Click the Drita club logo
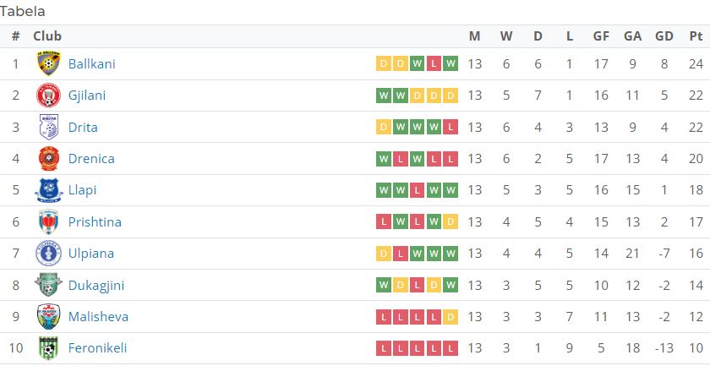Screen dimensions: 710x366 click(48, 127)
